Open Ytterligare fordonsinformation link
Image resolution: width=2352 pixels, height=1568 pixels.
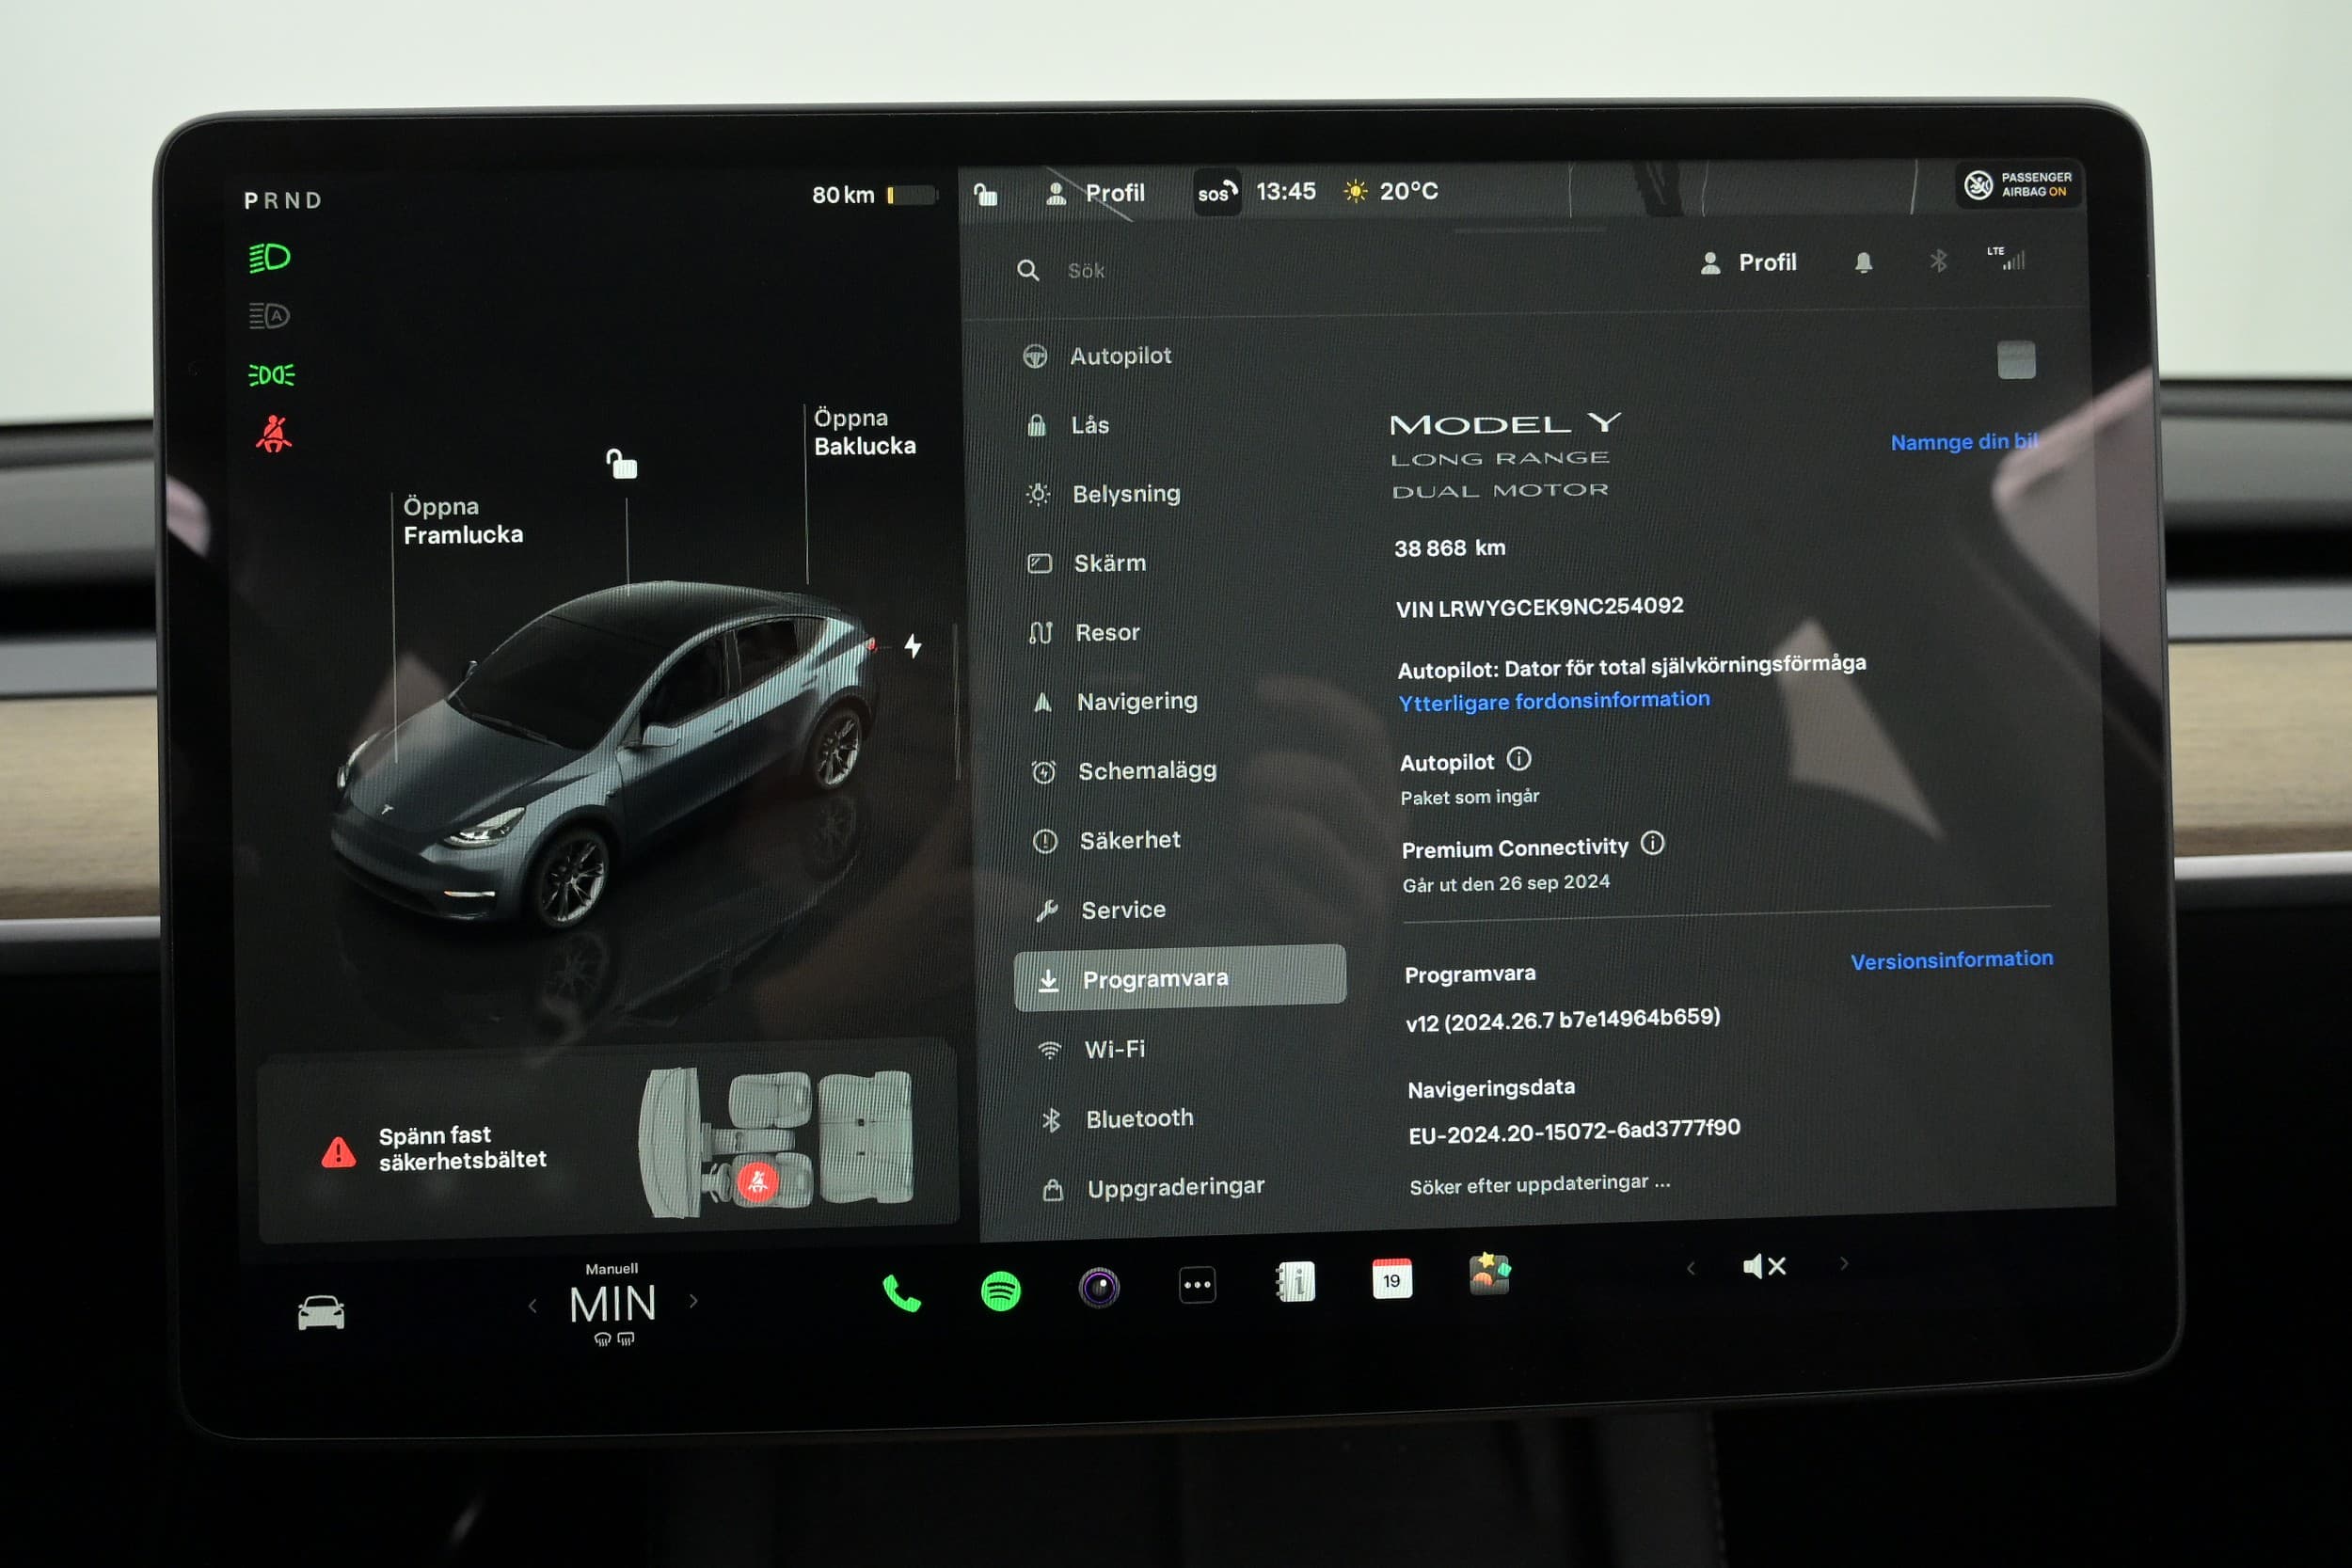pyautogui.click(x=1554, y=700)
